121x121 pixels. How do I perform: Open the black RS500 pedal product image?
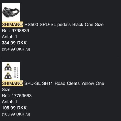pyautogui.click(x=11, y=12)
